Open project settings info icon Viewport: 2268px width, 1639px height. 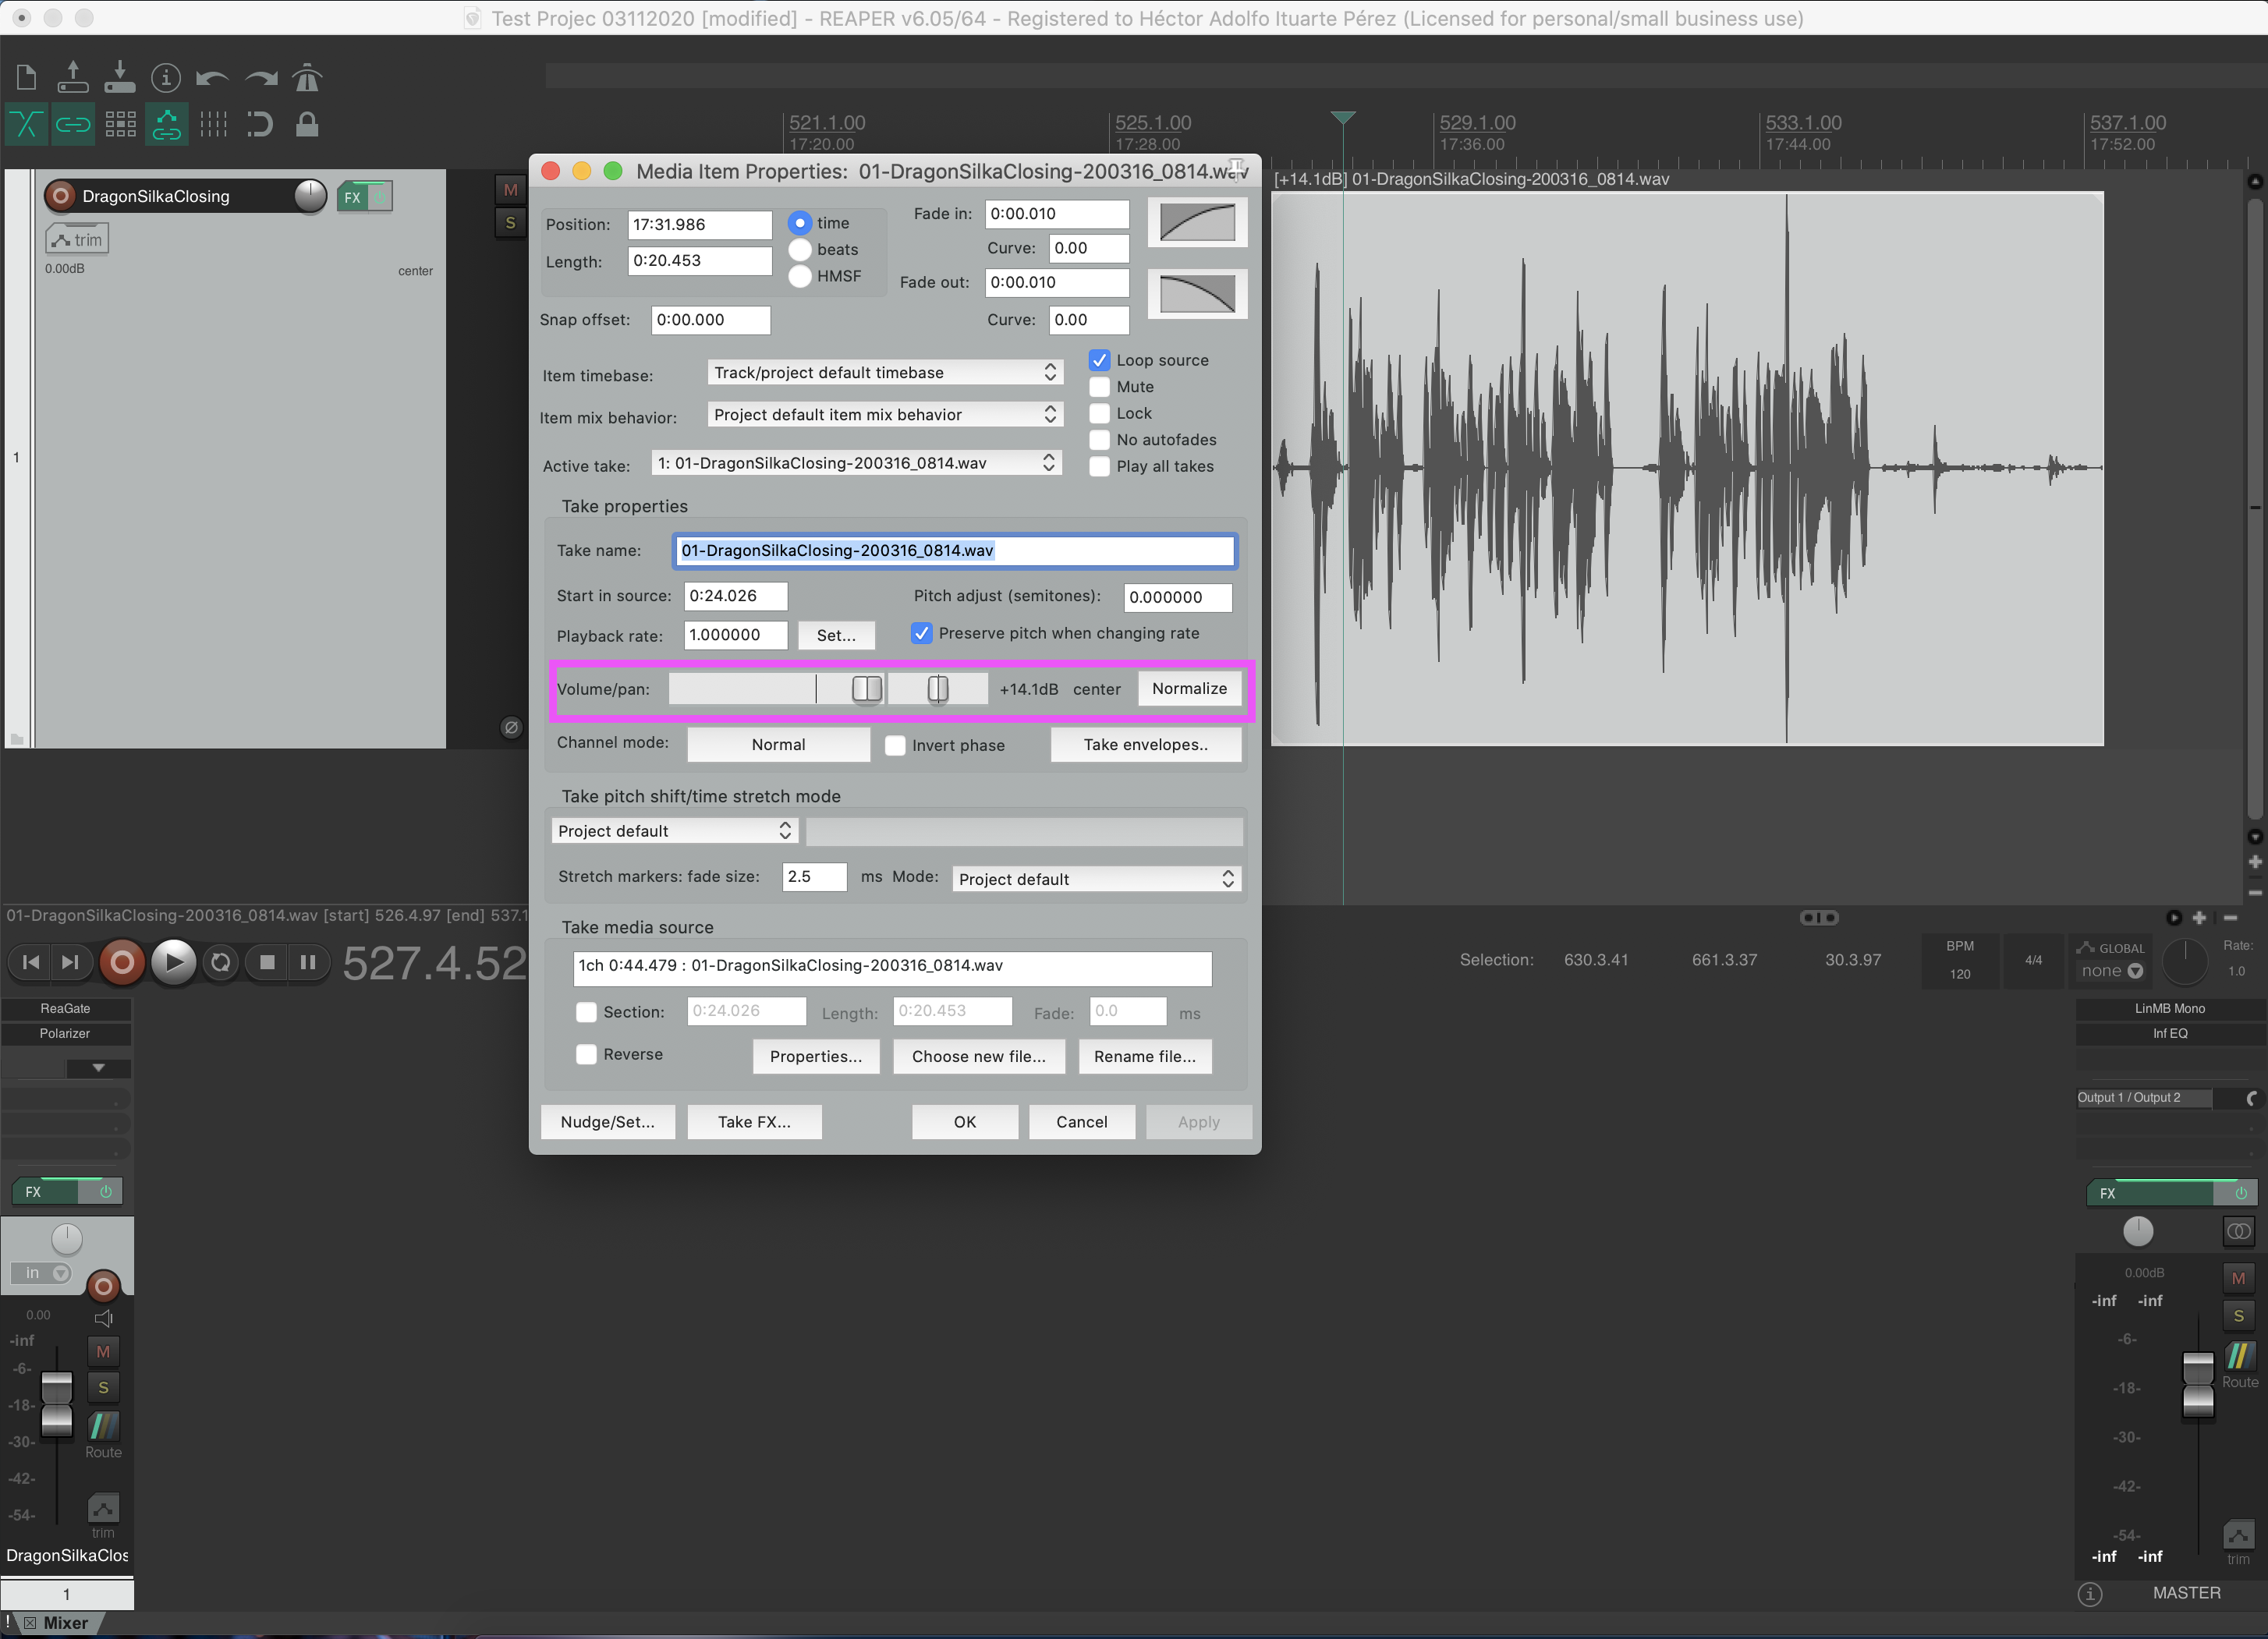tap(165, 77)
